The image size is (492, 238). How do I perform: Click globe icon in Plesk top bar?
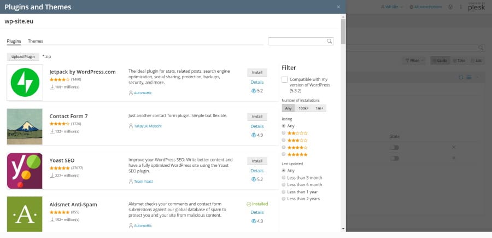click(x=450, y=7)
